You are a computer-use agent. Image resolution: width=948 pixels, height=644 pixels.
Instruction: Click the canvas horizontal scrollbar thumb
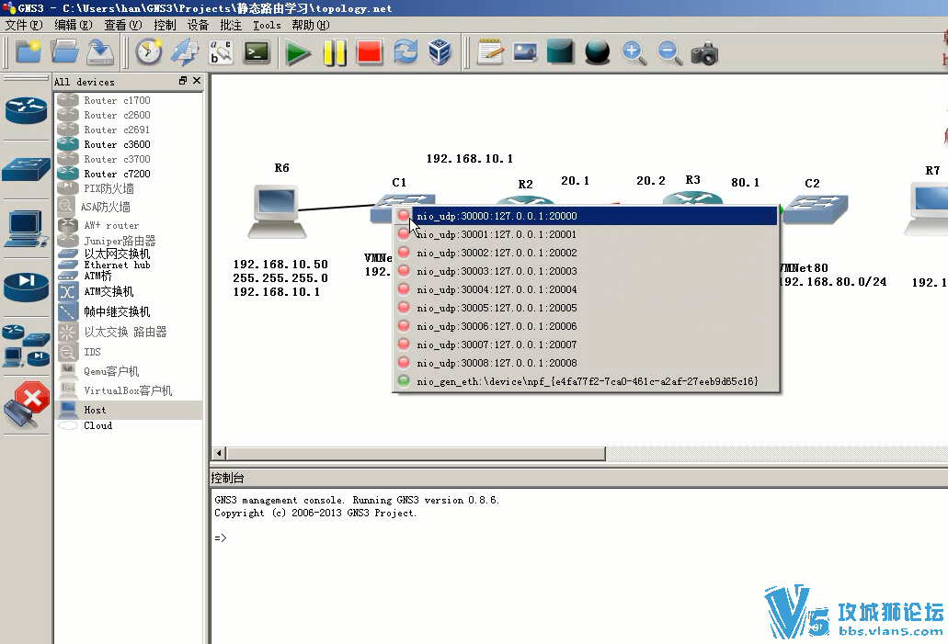pyautogui.click(x=416, y=453)
